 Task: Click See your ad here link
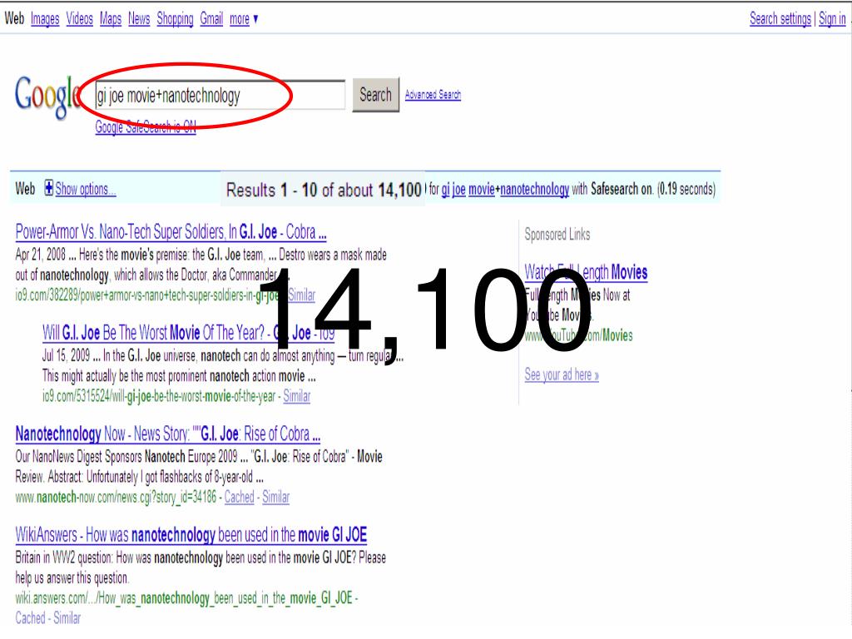[x=562, y=374]
